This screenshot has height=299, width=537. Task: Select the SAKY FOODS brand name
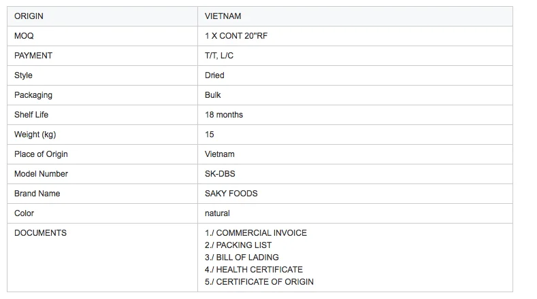pos(231,194)
